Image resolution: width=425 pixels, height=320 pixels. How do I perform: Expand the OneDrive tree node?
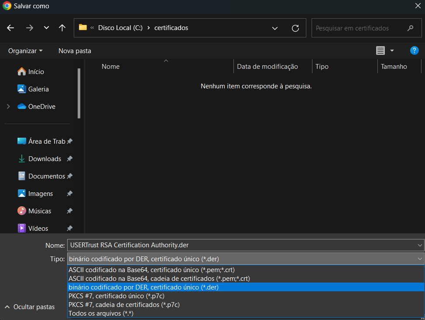8,107
